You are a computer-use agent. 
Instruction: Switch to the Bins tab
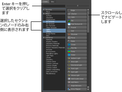pyautogui.click(x=52, y=2)
